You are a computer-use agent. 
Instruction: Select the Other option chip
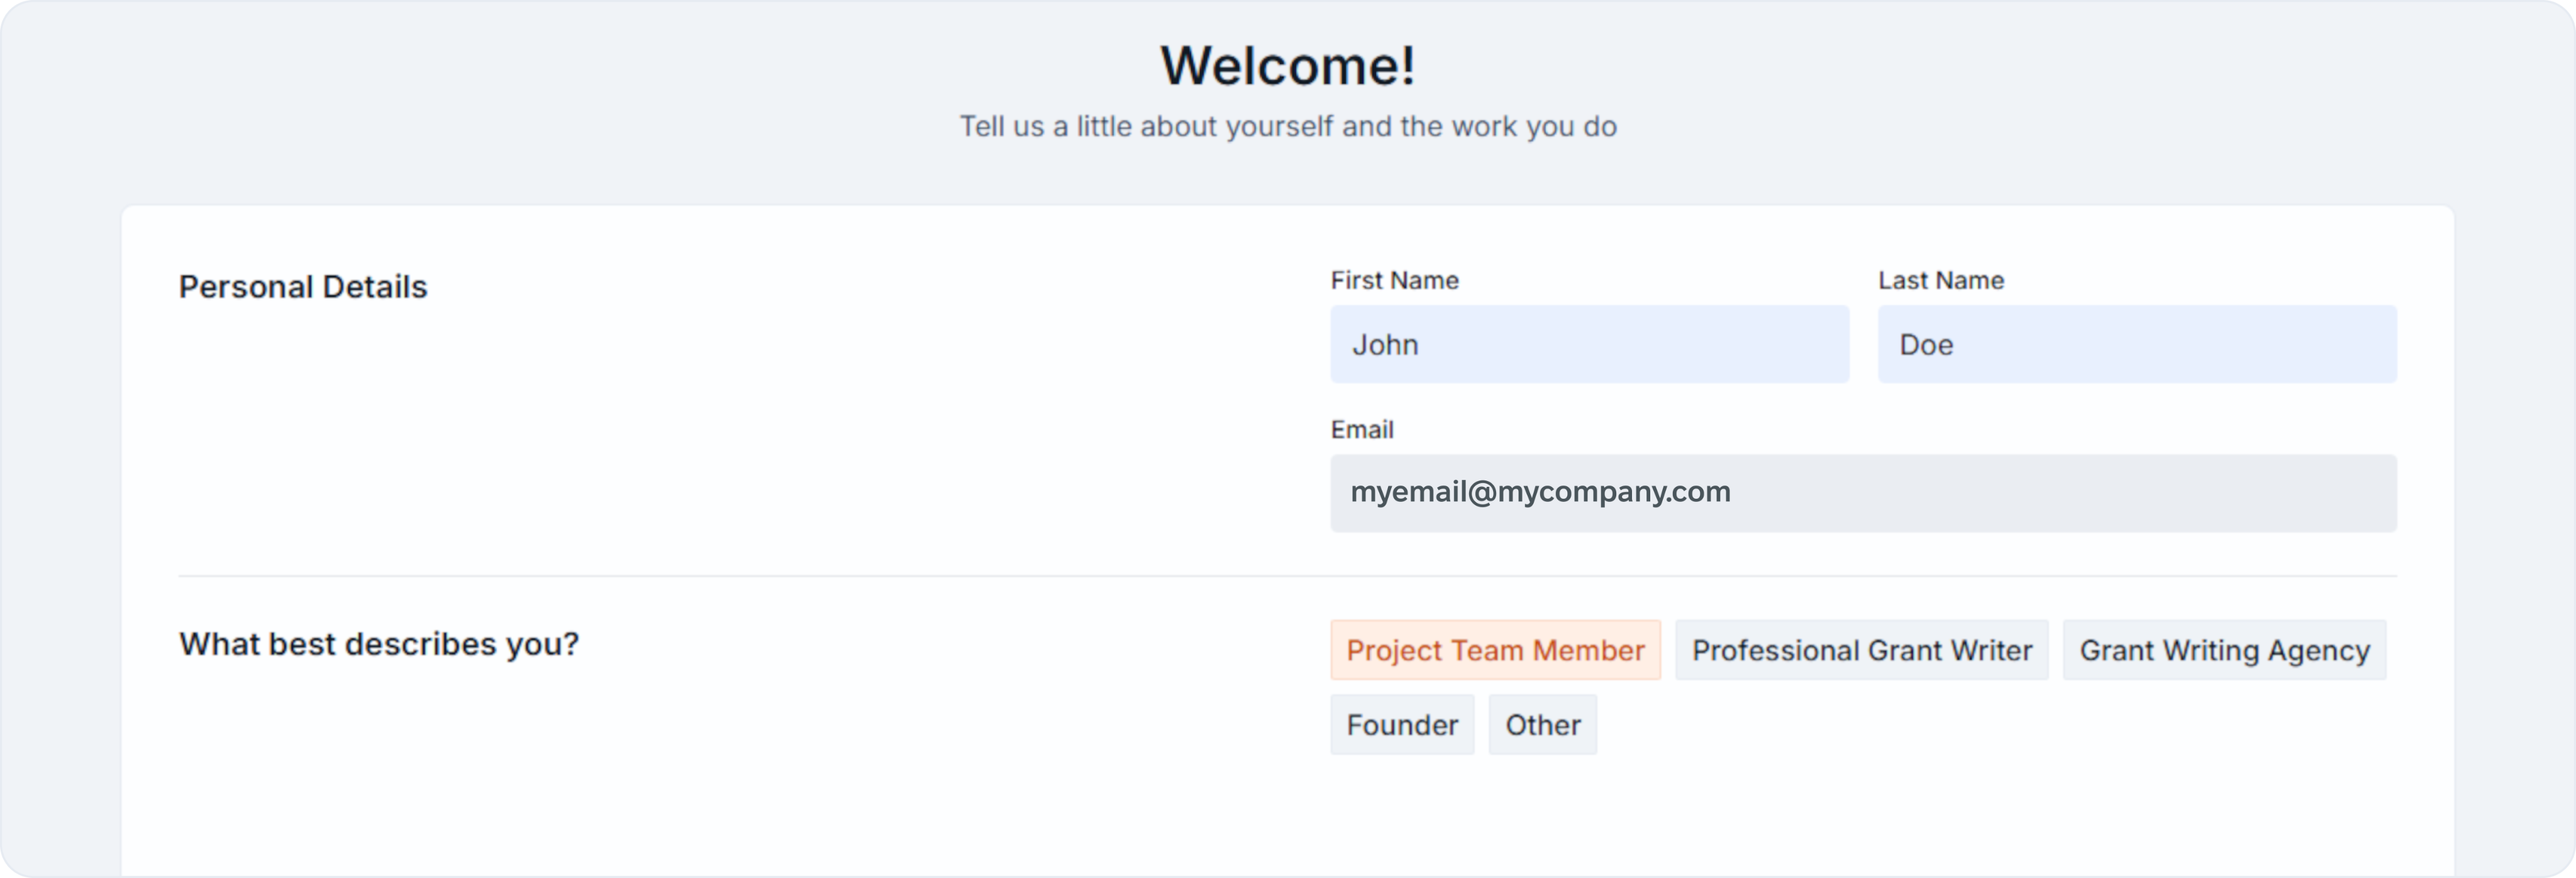(x=1542, y=725)
